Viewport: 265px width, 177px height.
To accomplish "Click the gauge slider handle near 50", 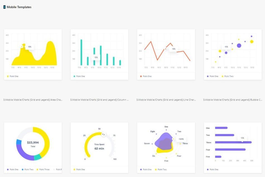I will 103,134.
